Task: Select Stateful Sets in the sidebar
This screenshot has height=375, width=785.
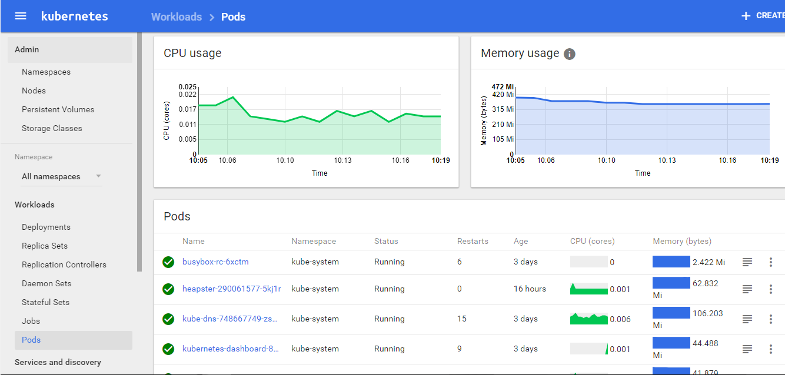Action: pos(45,302)
